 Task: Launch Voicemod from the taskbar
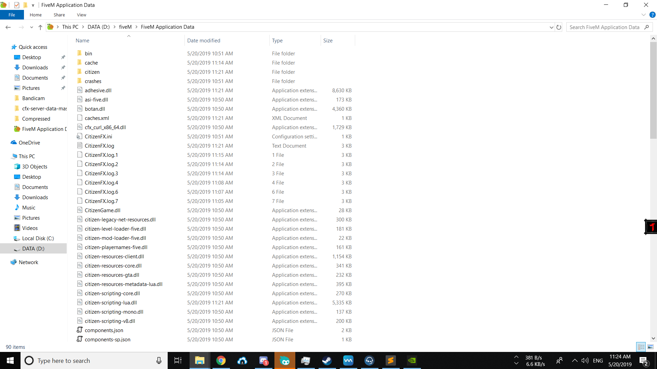tap(348, 360)
